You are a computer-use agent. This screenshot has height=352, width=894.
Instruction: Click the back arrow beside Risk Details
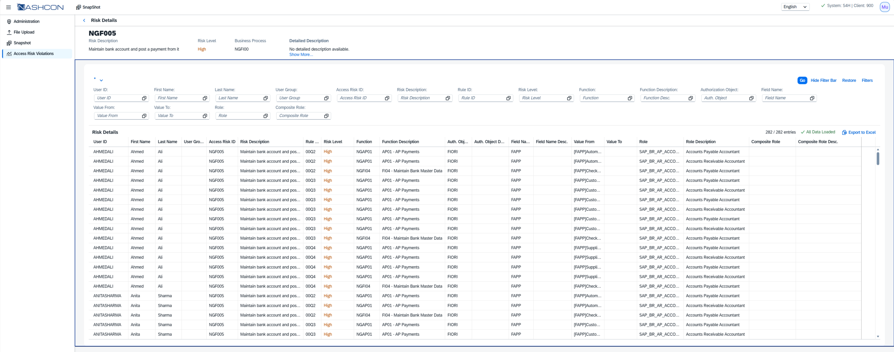coord(84,21)
